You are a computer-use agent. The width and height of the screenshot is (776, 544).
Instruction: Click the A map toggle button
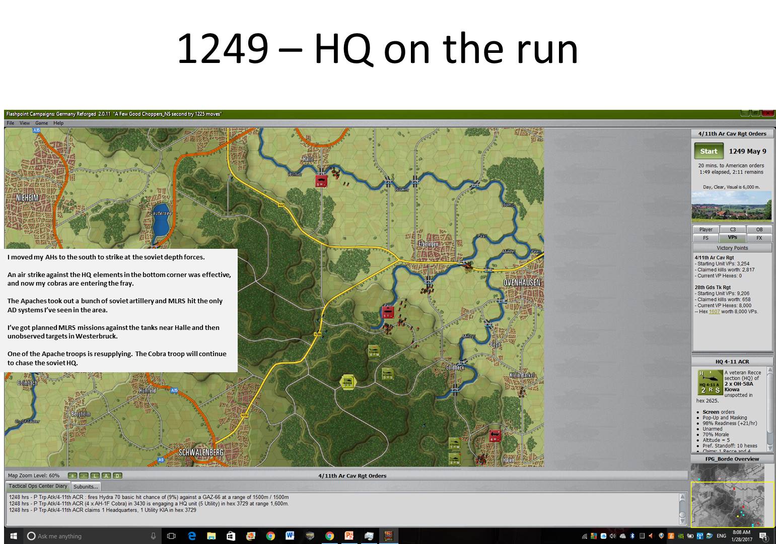tap(106, 475)
